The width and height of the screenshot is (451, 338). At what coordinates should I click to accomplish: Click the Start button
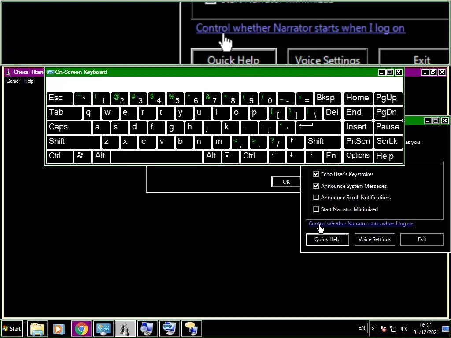point(12,328)
